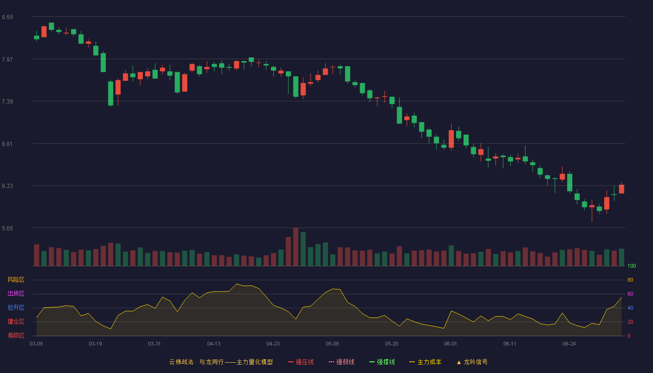This screenshot has width=653, height=373.
Task: Click the 建仓区 zone label
Action: (x=16, y=322)
